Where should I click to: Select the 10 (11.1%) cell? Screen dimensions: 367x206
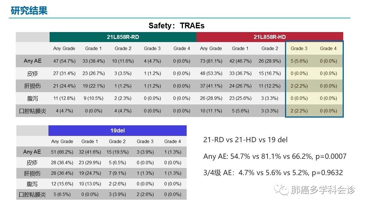211,111
